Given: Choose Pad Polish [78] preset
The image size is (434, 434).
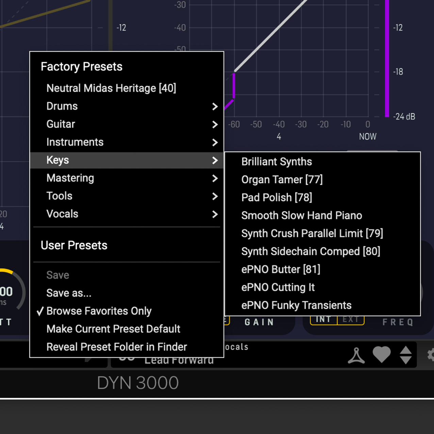Looking at the screenshot, I should click(x=322, y=198).
